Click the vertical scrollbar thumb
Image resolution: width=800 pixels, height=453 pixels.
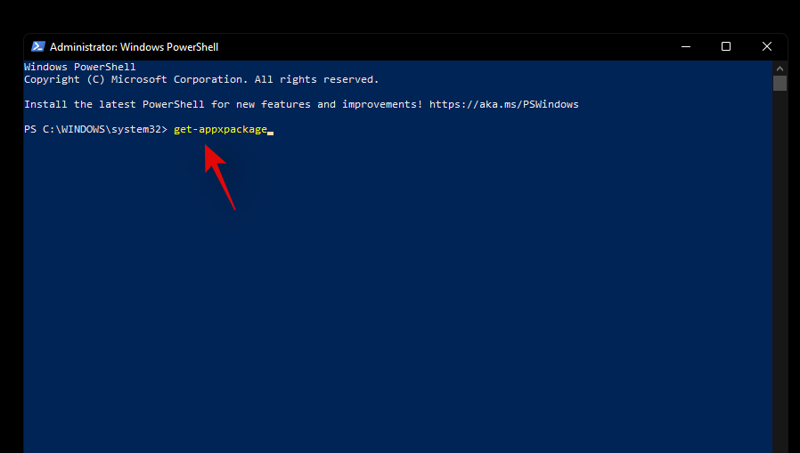780,83
